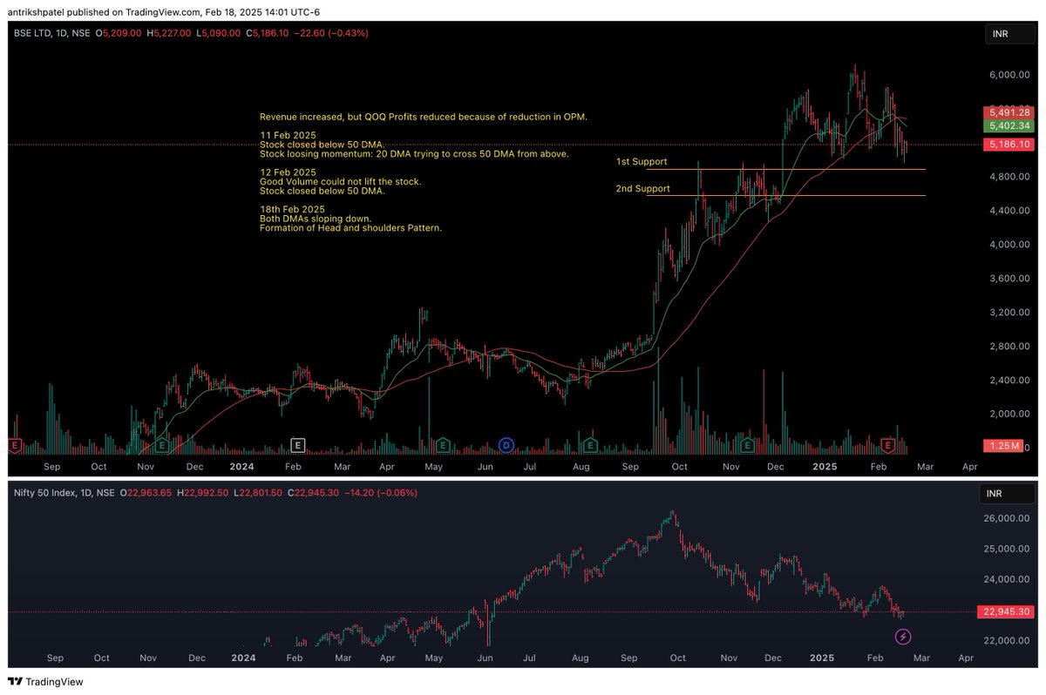Screen dimensions: 1046x695
Task: Click the C5,186.10 close value in BSE header
Action: tap(268, 33)
